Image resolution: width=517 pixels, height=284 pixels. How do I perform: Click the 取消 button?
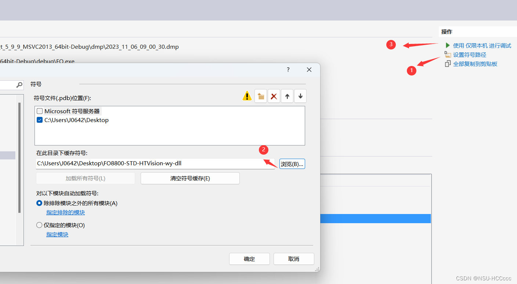coord(294,259)
